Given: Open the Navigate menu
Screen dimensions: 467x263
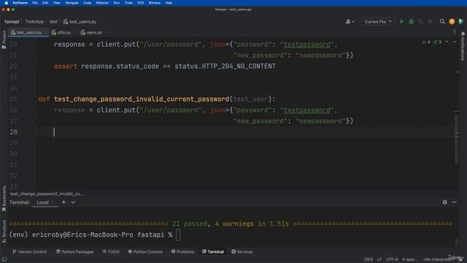Looking at the screenshot, I should tap(72, 3).
